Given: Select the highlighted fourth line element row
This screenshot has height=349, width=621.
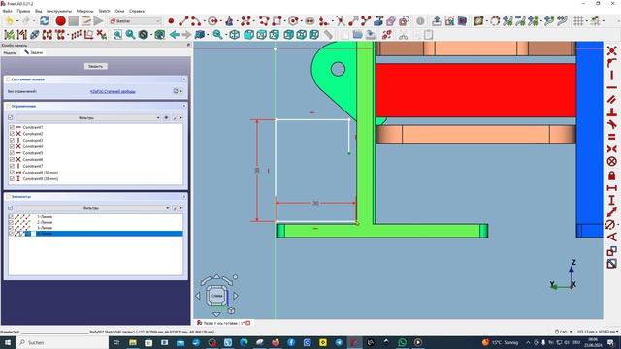Looking at the screenshot, I should pos(95,234).
